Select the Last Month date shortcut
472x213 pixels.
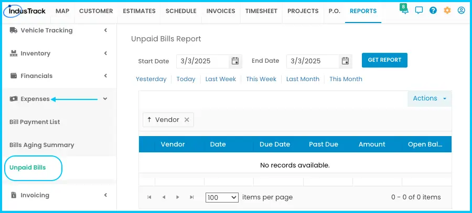303,79
